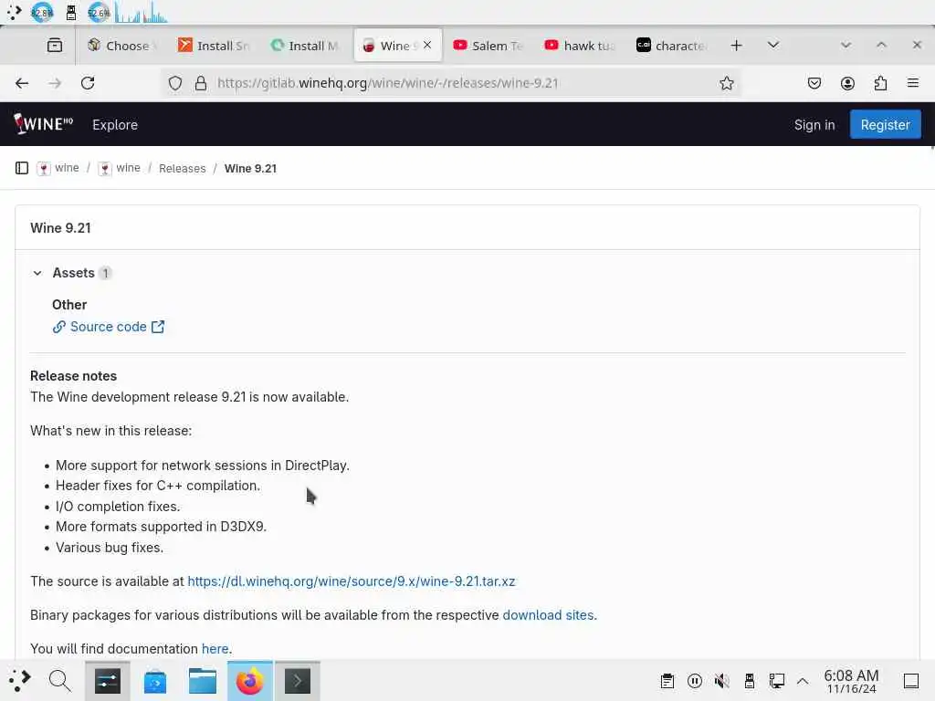Bookmark this page with star icon

(x=726, y=83)
